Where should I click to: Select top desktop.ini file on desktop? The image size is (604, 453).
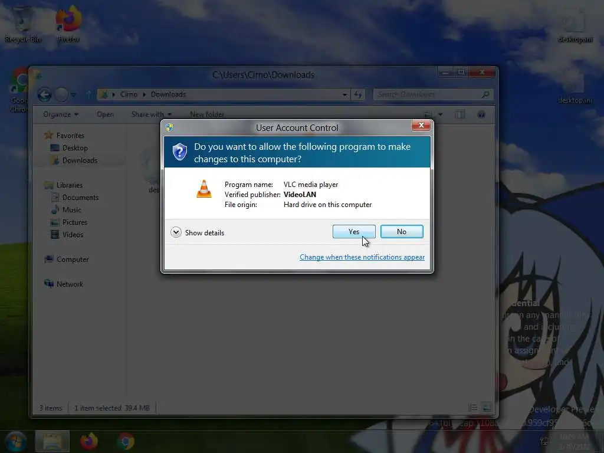tap(575, 25)
